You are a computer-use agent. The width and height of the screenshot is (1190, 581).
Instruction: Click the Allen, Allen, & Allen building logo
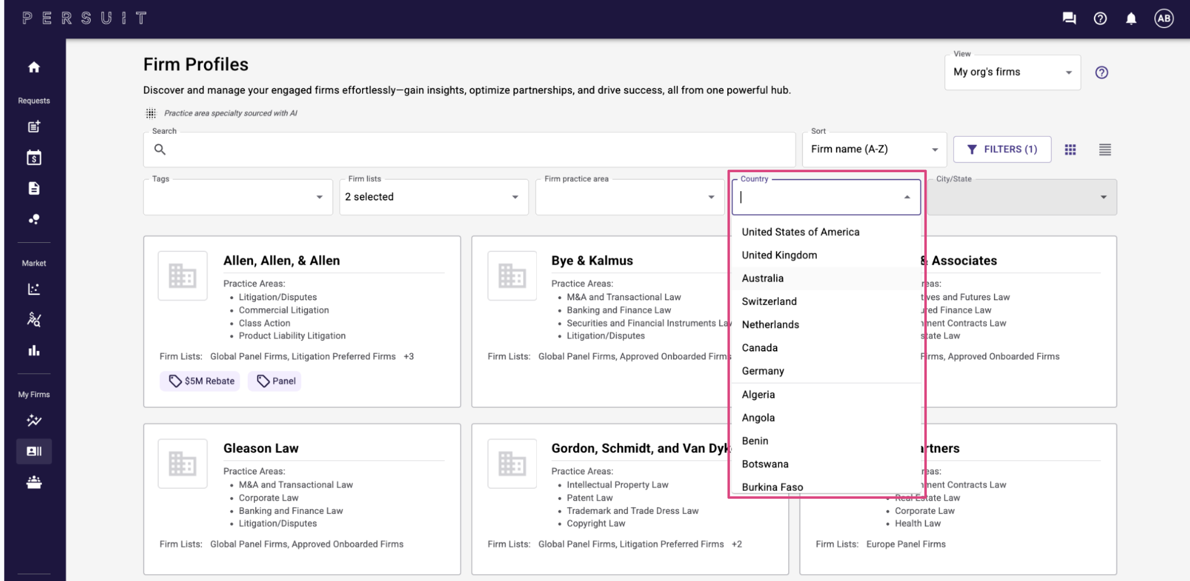[x=183, y=276]
